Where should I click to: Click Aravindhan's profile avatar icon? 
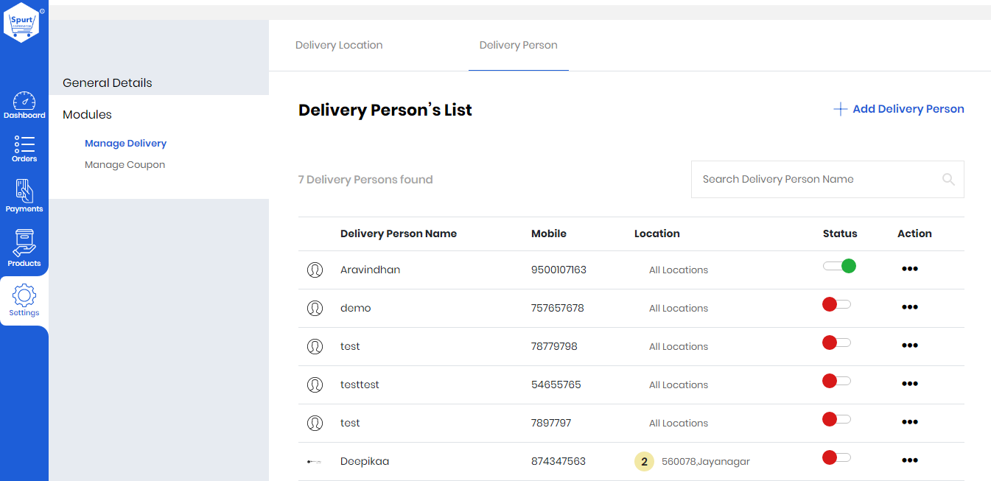pos(315,270)
